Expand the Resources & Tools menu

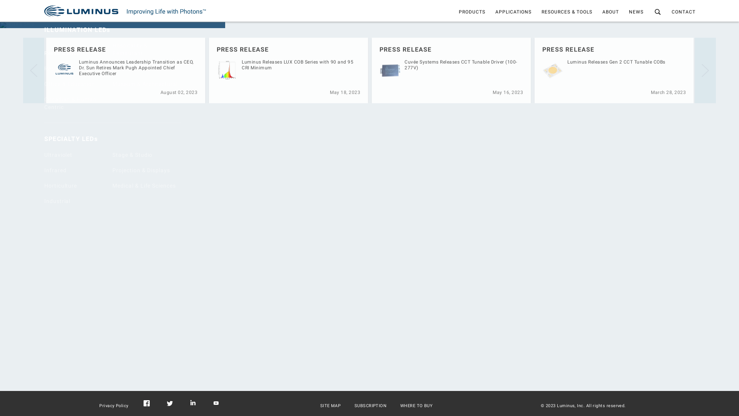567,12
